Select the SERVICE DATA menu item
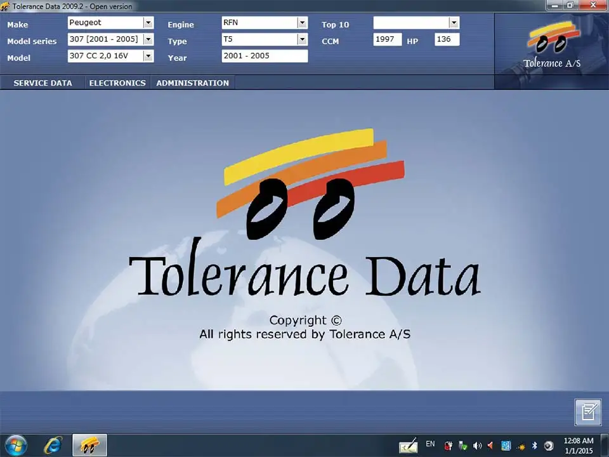 43,83
